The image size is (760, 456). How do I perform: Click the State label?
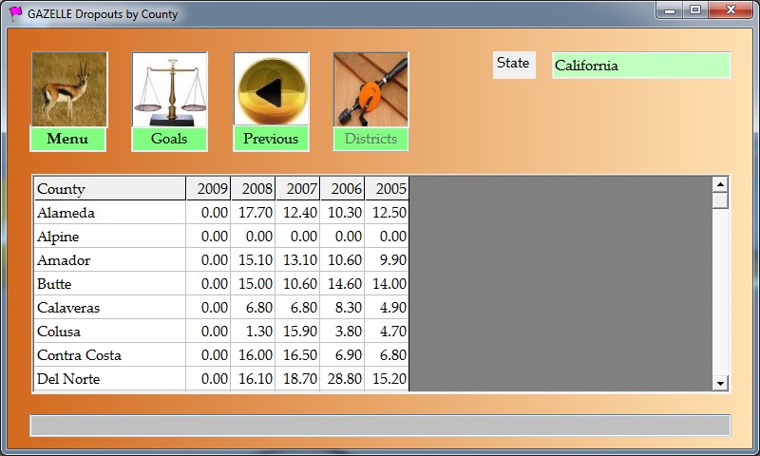click(514, 65)
